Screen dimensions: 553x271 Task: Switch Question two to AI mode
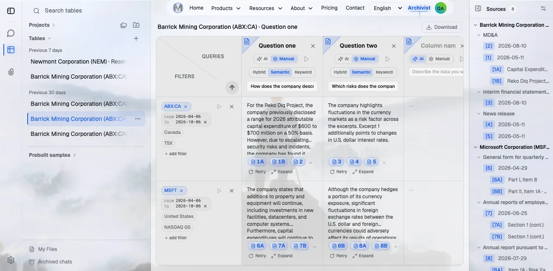coord(344,59)
